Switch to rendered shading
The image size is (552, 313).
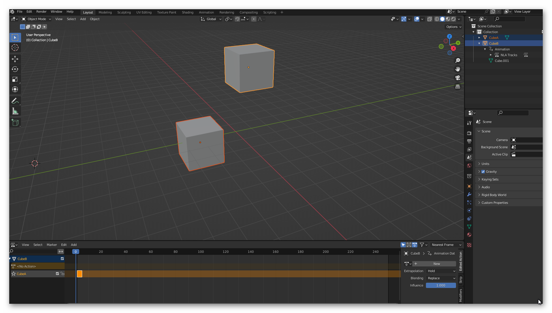coord(453,19)
